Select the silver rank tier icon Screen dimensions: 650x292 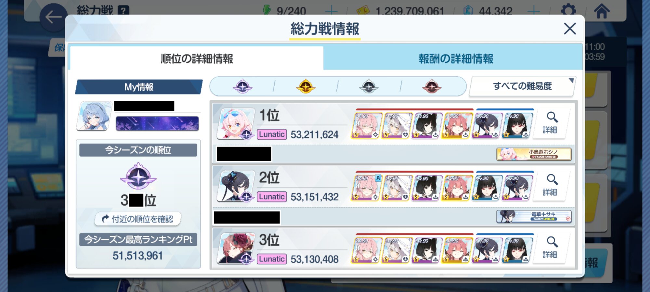click(x=369, y=86)
